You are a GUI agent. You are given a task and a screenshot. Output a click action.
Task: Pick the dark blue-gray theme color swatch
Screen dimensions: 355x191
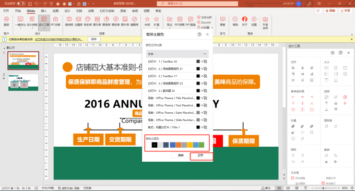point(166,145)
